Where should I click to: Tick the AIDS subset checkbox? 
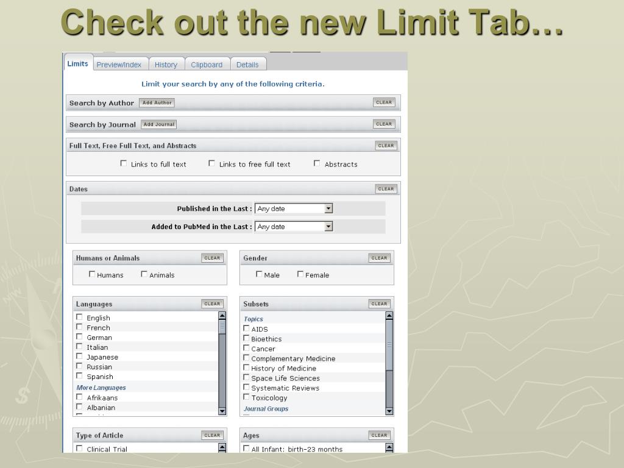(x=246, y=328)
